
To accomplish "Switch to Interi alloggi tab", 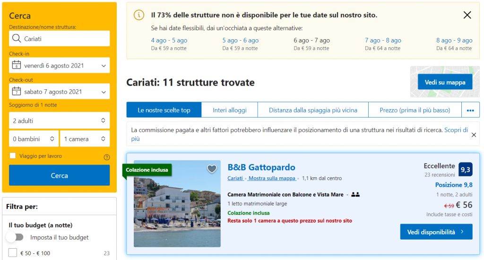I will pos(230,110).
